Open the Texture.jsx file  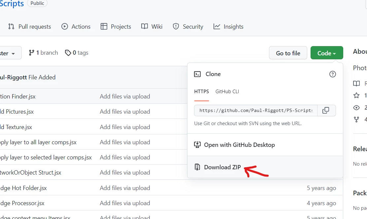16,127
